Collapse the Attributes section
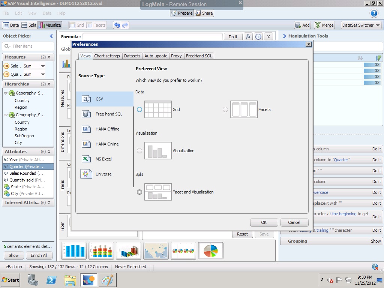The image size is (384, 288). click(49, 151)
